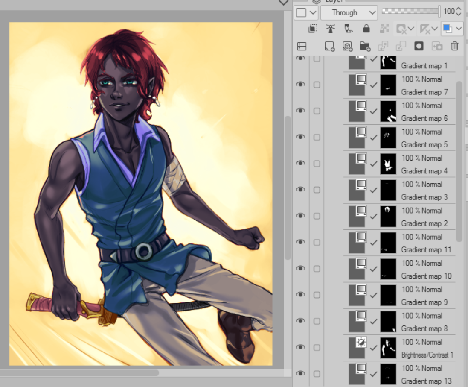Click Gradient map 13 adjustment layer icon
This screenshot has height=387, width=468.
tap(361, 369)
